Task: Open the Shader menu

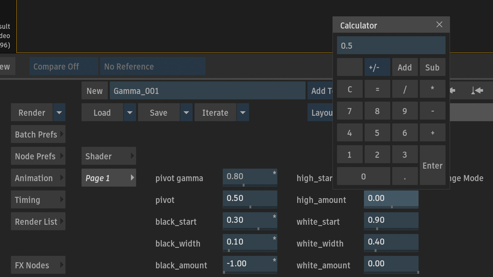Action: pyautogui.click(x=109, y=156)
